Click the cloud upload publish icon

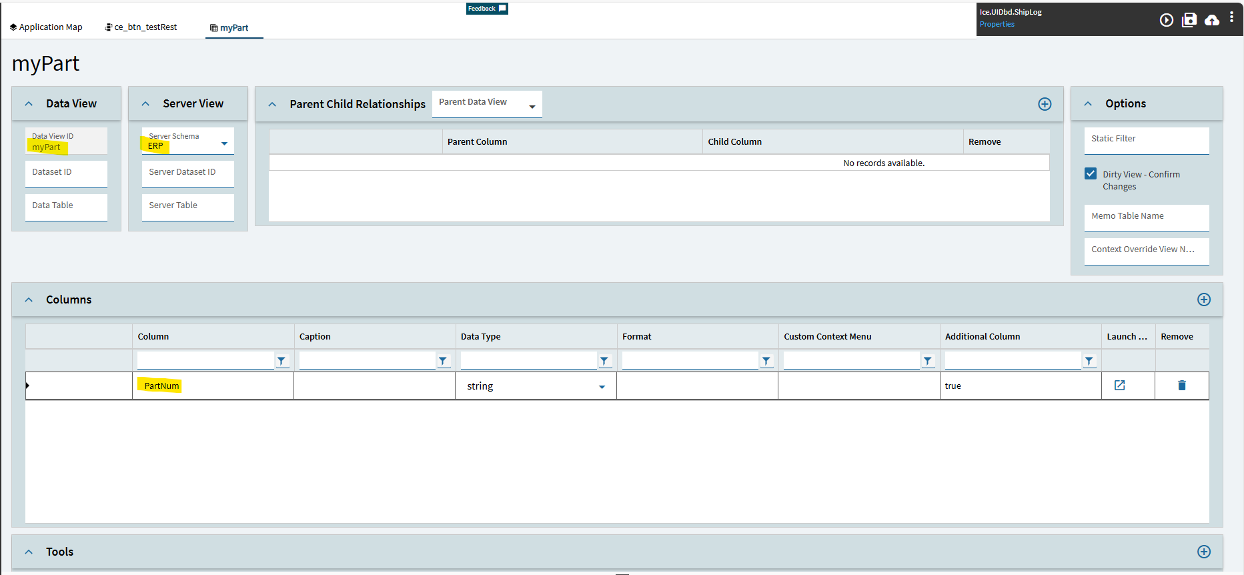click(x=1212, y=20)
